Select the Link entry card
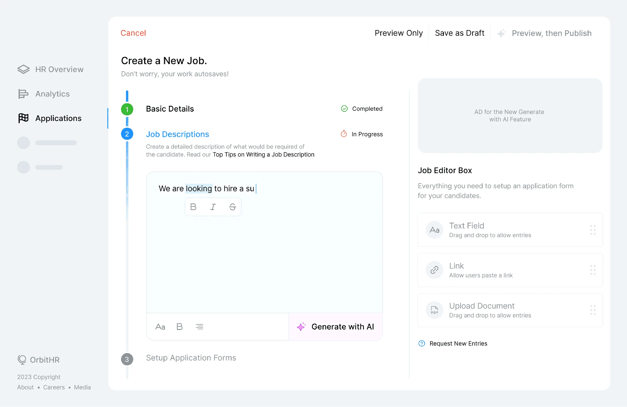Viewport: 627px width, 407px height. [x=510, y=270]
